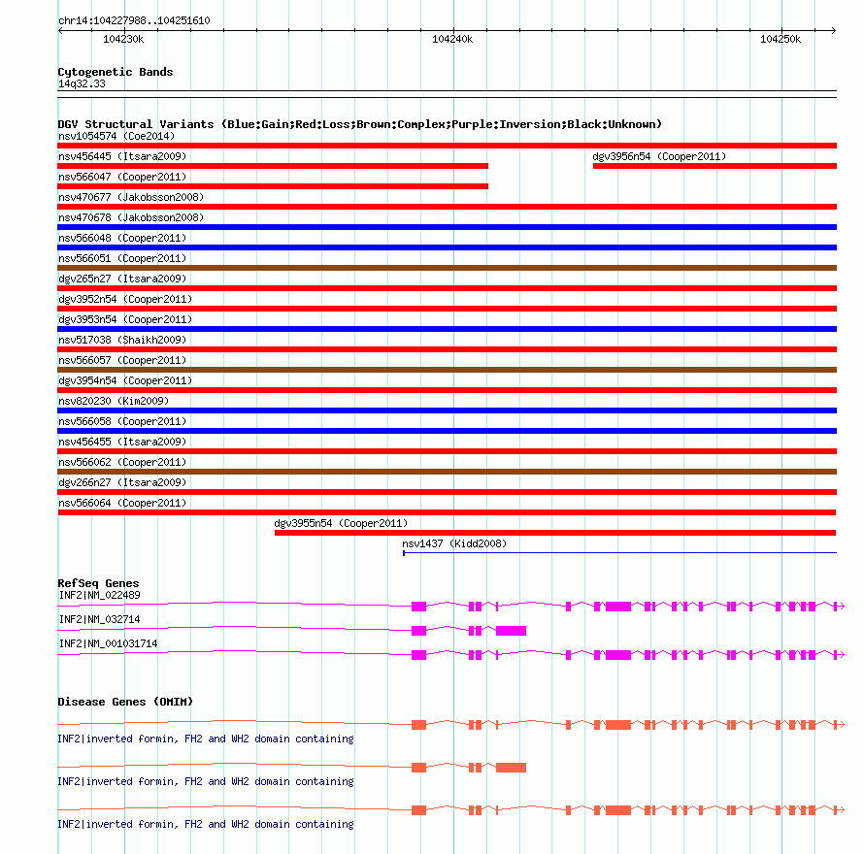
Task: Click the Disease Genes (OMIM) track title
Action: pos(125,702)
